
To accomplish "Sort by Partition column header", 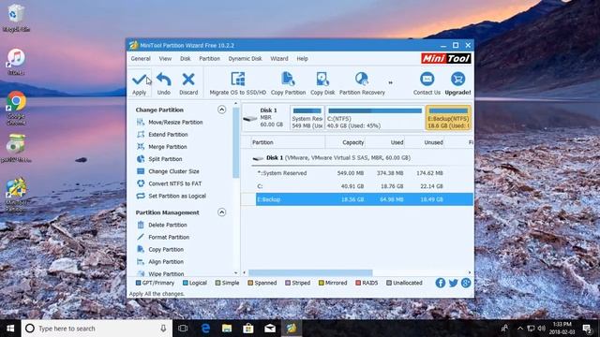I will pos(288,142).
